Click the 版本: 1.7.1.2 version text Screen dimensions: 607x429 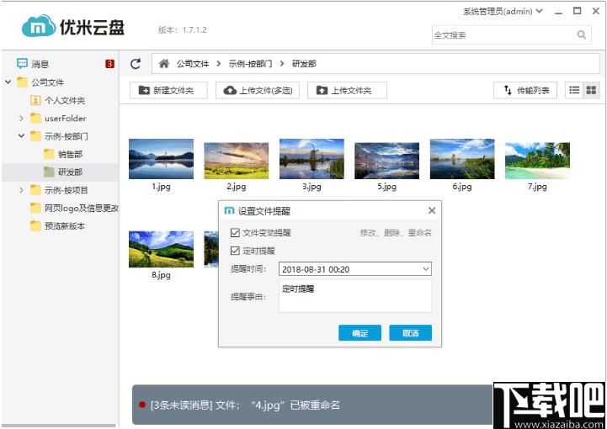tap(183, 29)
